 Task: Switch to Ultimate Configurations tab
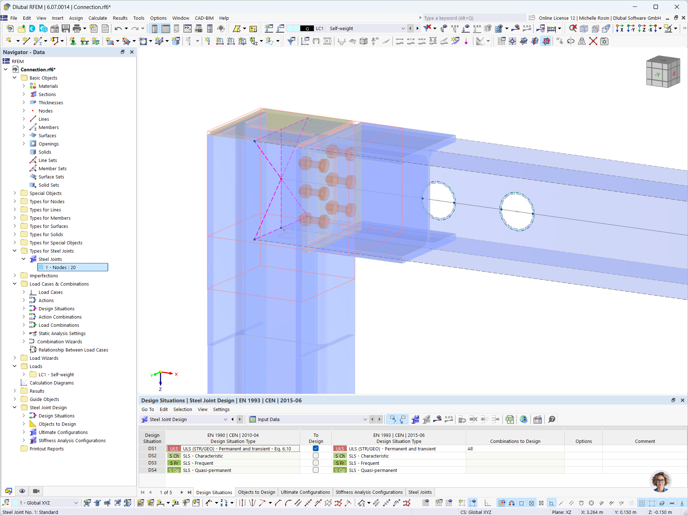coord(305,492)
